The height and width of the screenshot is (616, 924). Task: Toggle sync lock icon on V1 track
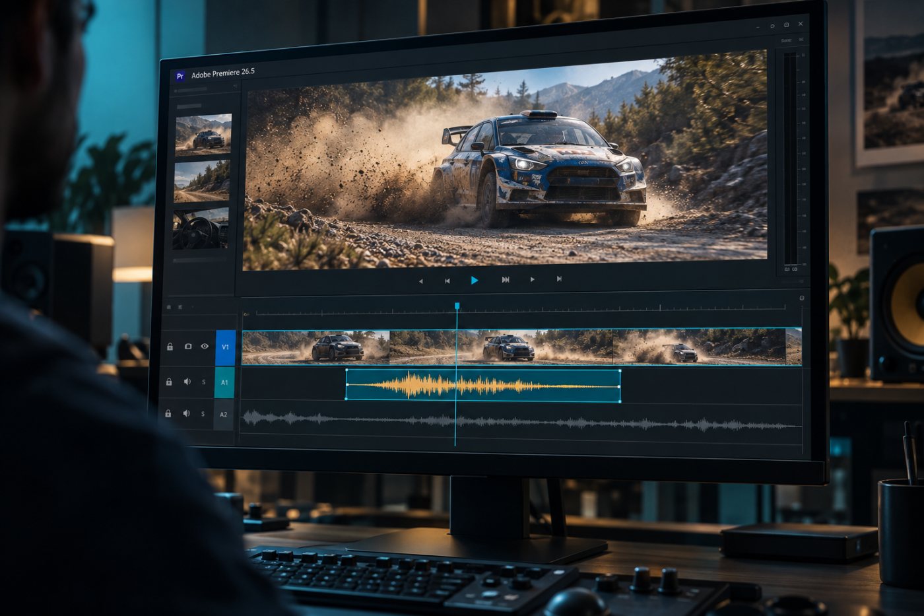pos(187,347)
